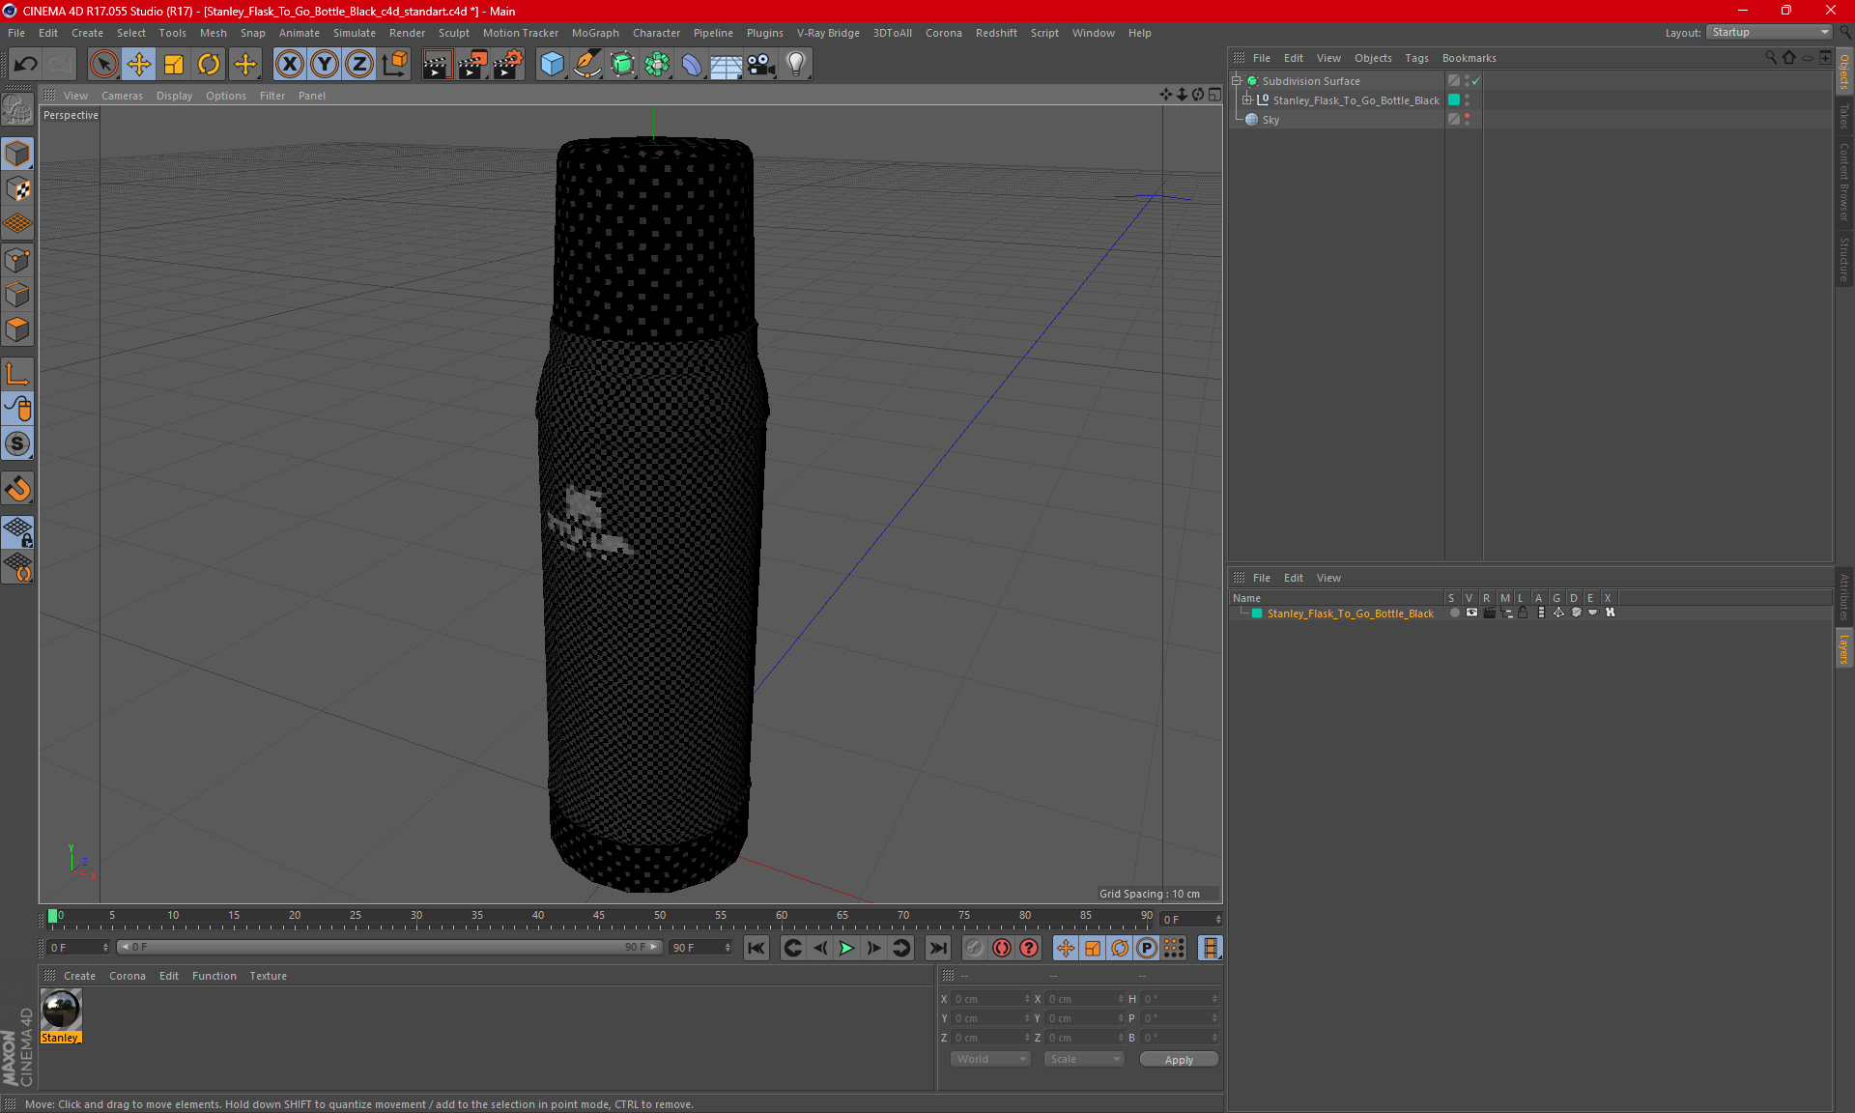
Task: Select the Rotate tool
Action: 209,64
